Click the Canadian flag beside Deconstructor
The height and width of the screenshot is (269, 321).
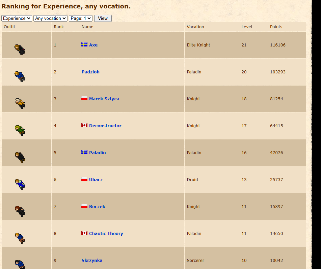tap(84, 125)
